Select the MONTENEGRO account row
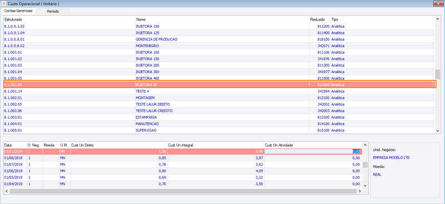 (x=219, y=46)
